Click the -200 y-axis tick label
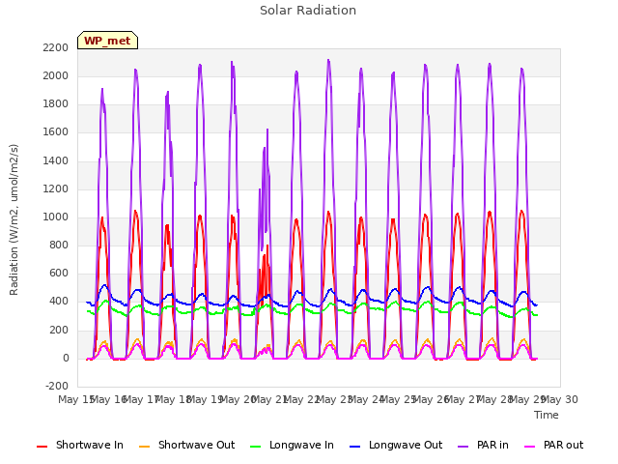This screenshot has width=618, height=464. (57, 386)
